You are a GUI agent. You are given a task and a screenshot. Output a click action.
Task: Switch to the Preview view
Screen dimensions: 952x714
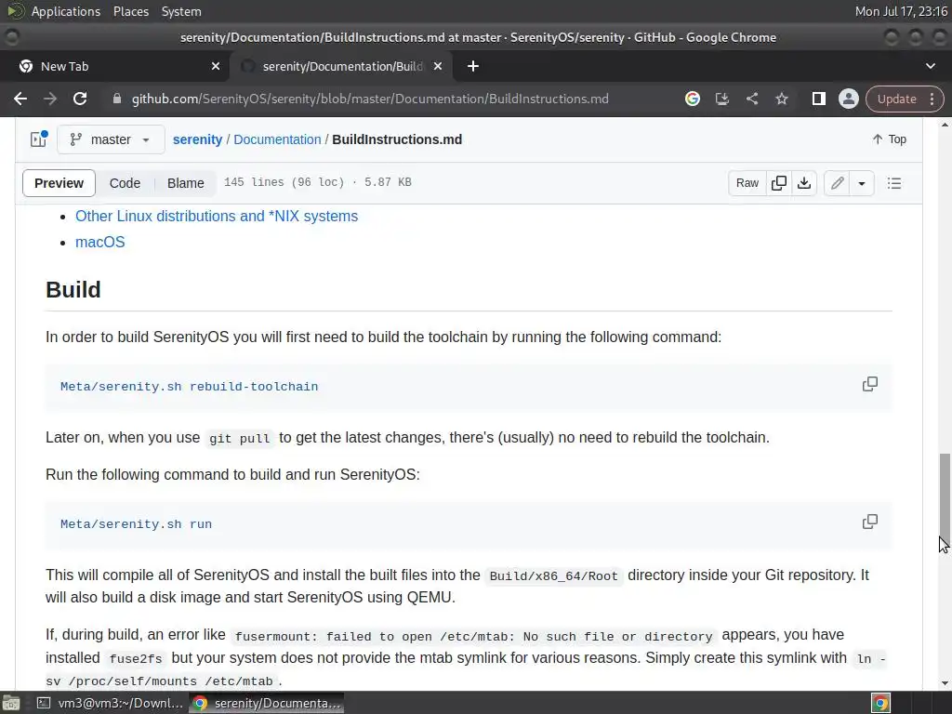(x=59, y=183)
